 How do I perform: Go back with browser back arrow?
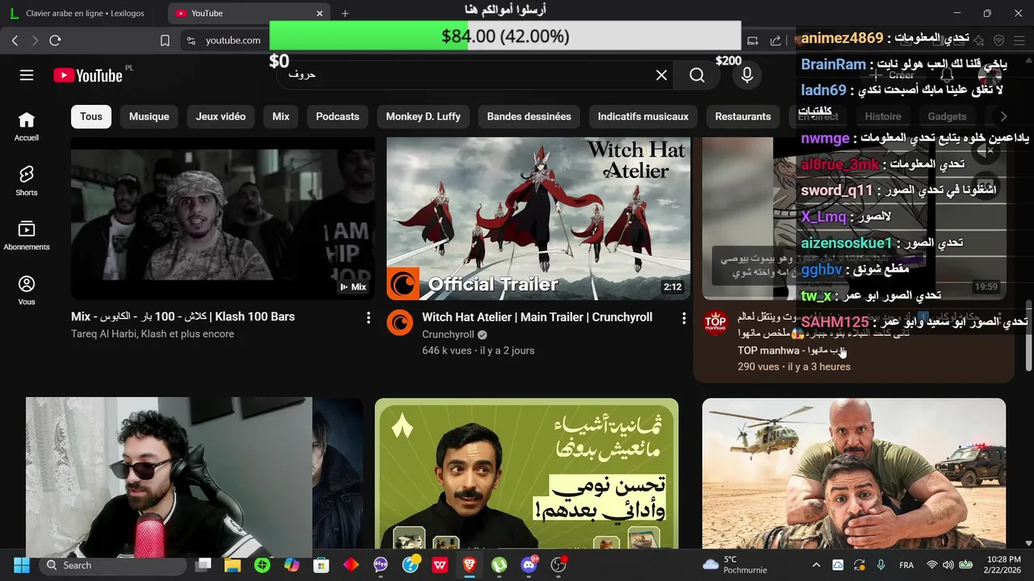point(15,40)
